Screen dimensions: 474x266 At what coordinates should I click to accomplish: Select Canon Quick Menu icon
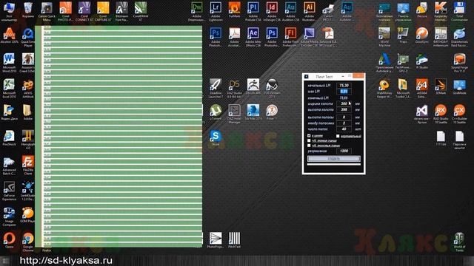click(x=47, y=12)
